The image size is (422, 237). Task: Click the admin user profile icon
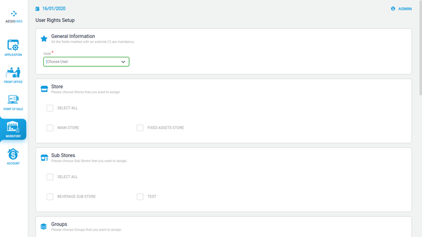pyautogui.click(x=393, y=9)
